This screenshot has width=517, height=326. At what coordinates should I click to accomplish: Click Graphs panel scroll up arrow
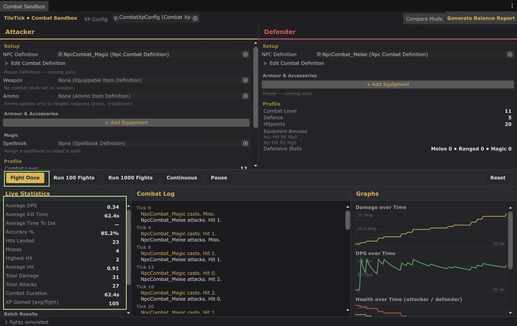510,208
